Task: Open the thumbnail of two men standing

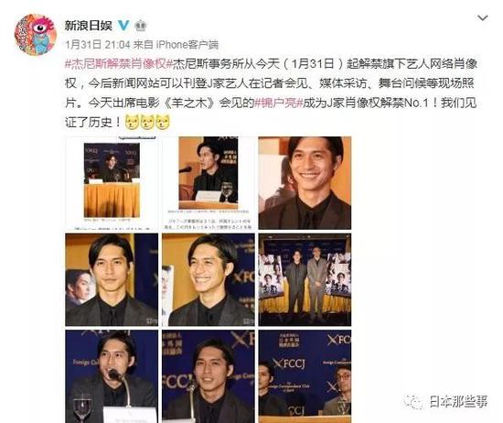Action: click(305, 280)
